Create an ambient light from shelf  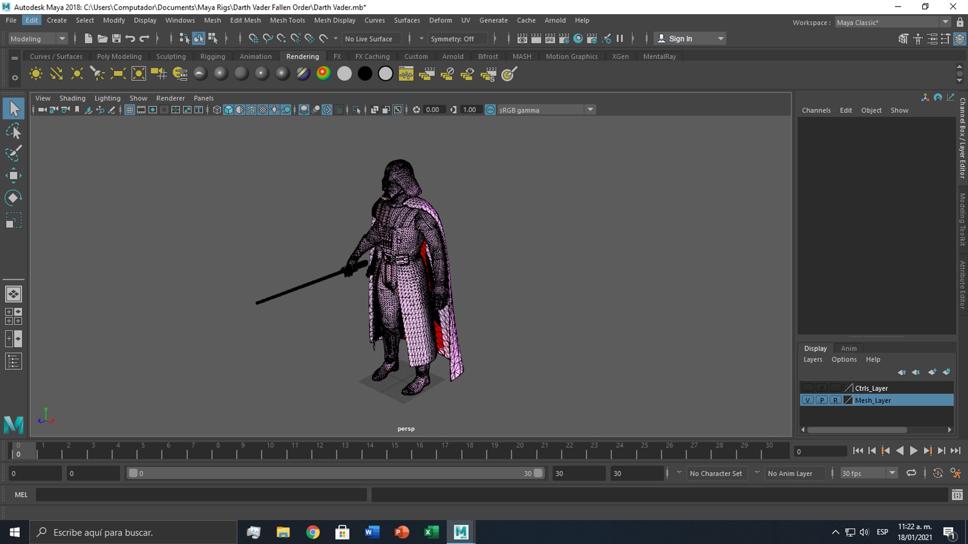pyautogui.click(x=36, y=74)
